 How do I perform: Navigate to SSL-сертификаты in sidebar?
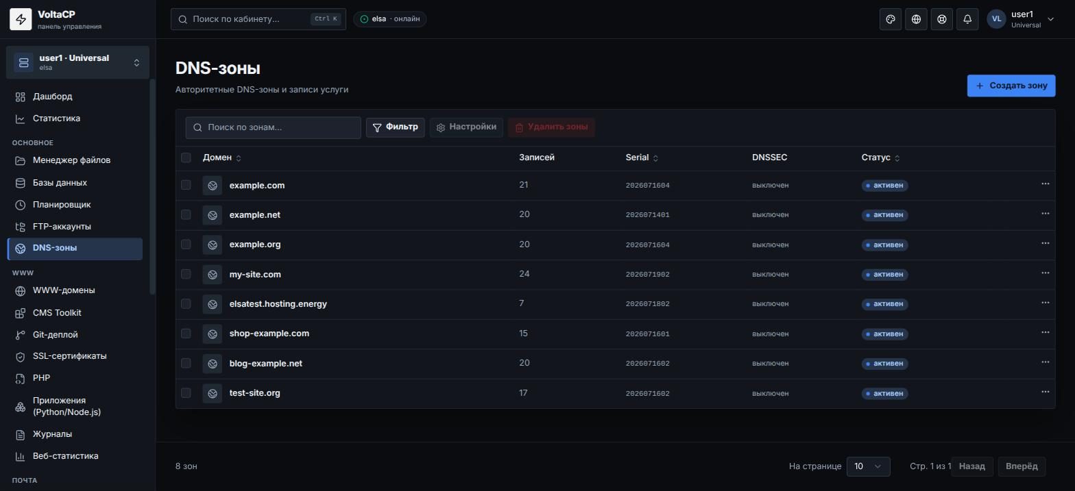click(x=75, y=356)
